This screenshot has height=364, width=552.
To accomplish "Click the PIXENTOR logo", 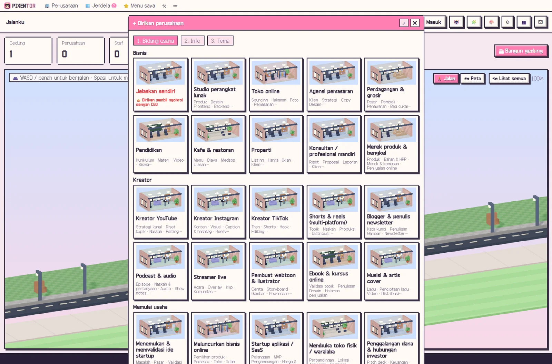I will coord(20,6).
